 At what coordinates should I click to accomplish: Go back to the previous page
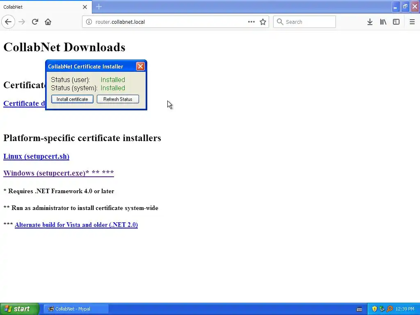pyautogui.click(x=8, y=22)
